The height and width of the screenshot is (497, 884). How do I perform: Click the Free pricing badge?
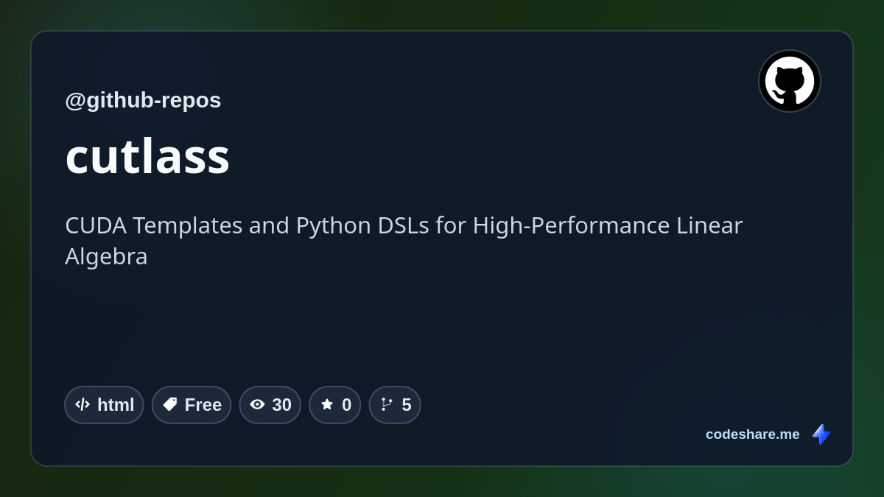point(192,405)
